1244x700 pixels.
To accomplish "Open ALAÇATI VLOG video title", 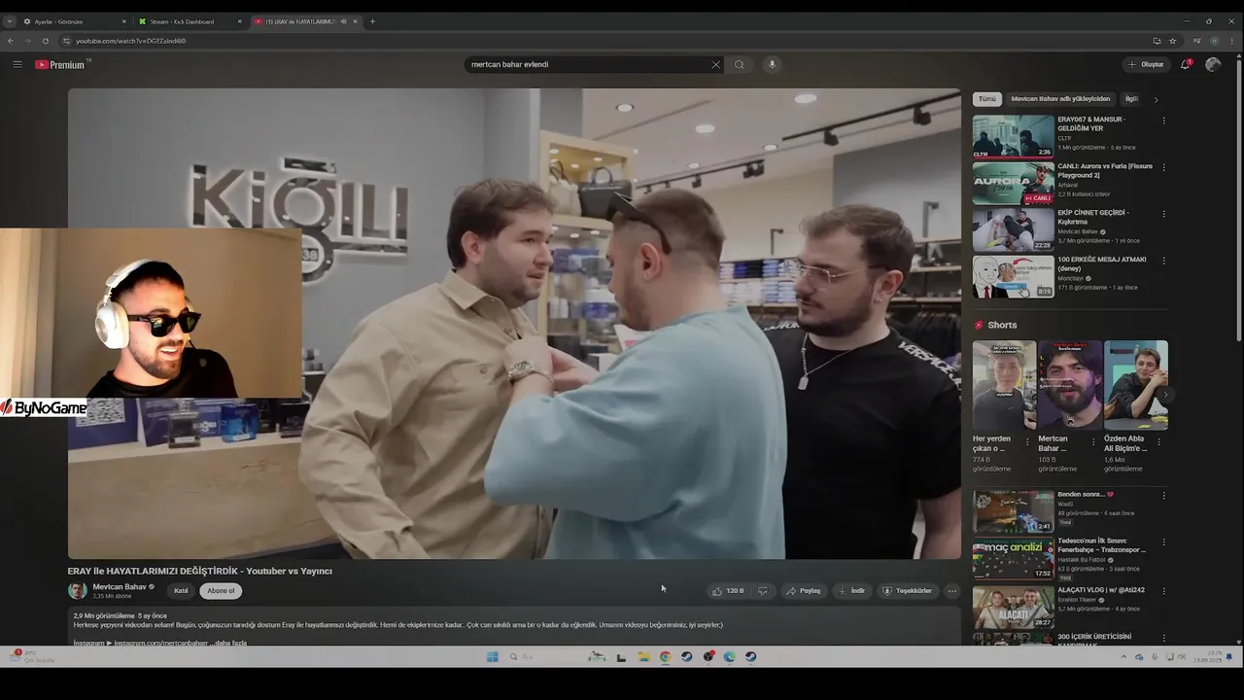I will click(x=1101, y=589).
